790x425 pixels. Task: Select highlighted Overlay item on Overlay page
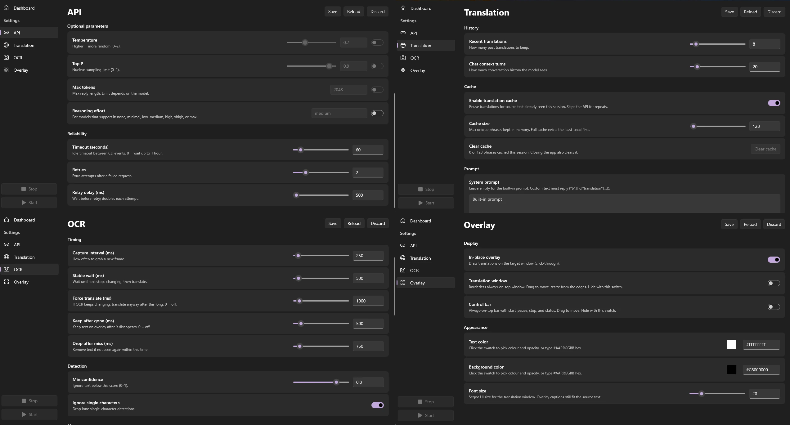click(426, 283)
